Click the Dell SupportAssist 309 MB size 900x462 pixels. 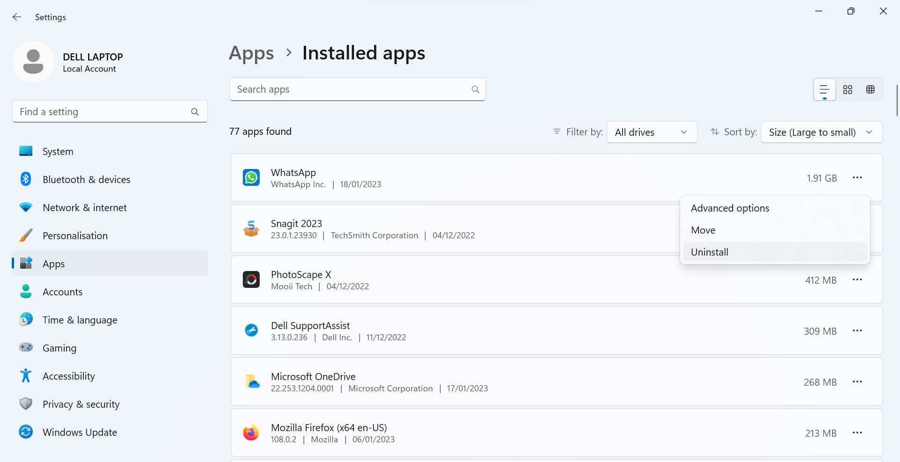[820, 331]
